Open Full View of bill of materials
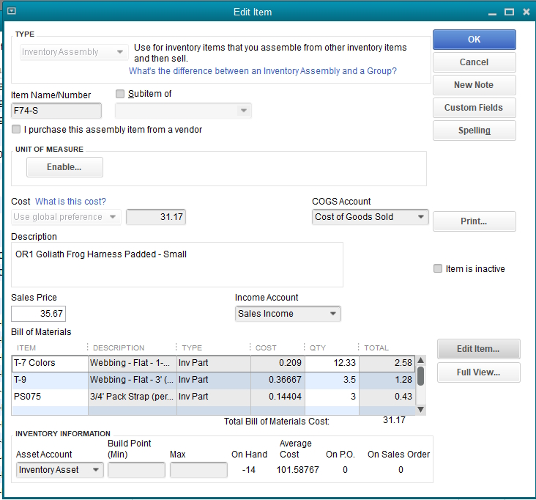This screenshot has height=500, width=536. pyautogui.click(x=478, y=372)
